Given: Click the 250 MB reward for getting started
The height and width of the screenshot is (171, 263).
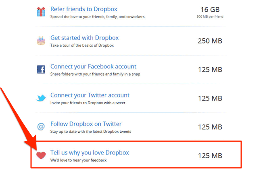Looking at the screenshot, I should 210,41.
